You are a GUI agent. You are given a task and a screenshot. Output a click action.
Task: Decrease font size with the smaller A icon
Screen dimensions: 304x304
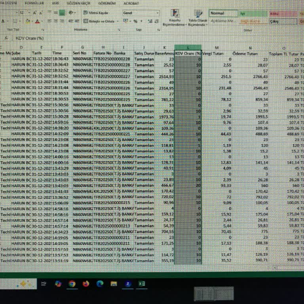coord(41,13)
